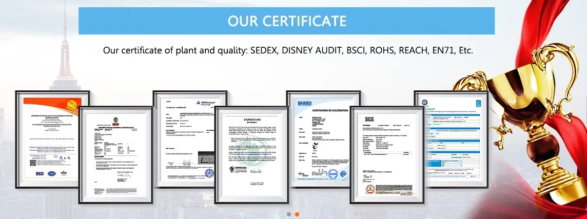Click the 'OUR CERTIFICATE' blue header banner
Image resolution: width=587 pixels, height=219 pixels.
[286, 21]
